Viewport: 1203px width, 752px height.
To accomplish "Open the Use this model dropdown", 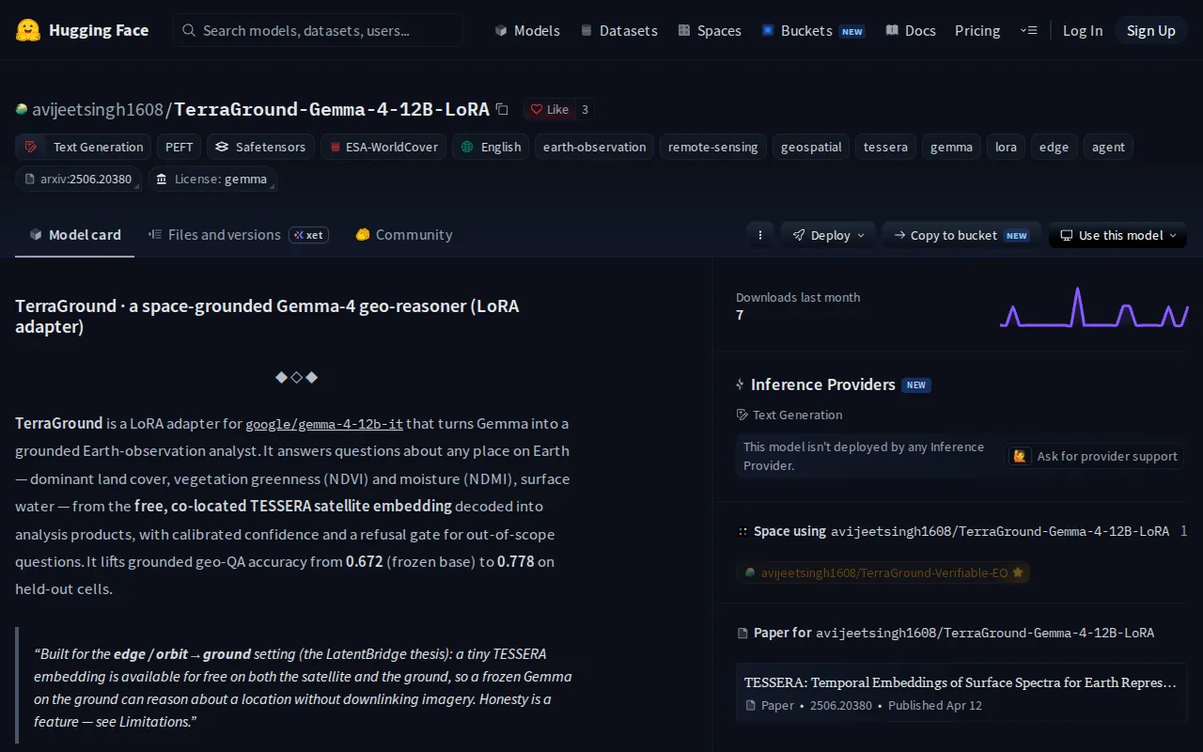I will 1117,235.
